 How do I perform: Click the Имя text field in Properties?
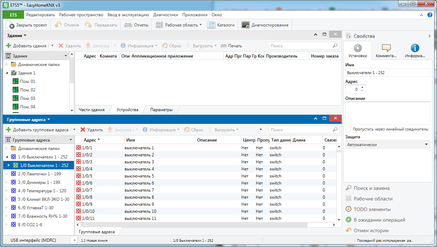pos(387,73)
